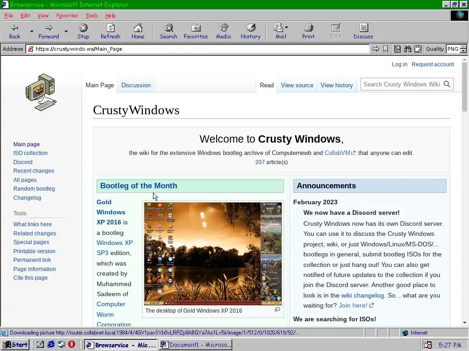Screen dimensions: 469x351
Task: Click the tray icon beside the clock
Action: tap(428, 345)
